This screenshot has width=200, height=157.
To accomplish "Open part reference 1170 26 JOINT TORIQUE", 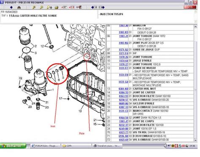I will click(124, 57).
